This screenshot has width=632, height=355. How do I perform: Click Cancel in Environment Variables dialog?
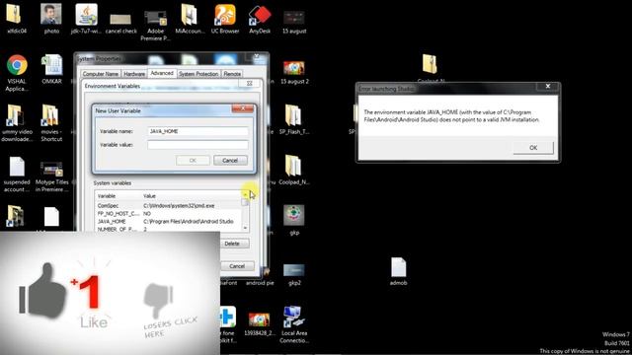coord(237,266)
